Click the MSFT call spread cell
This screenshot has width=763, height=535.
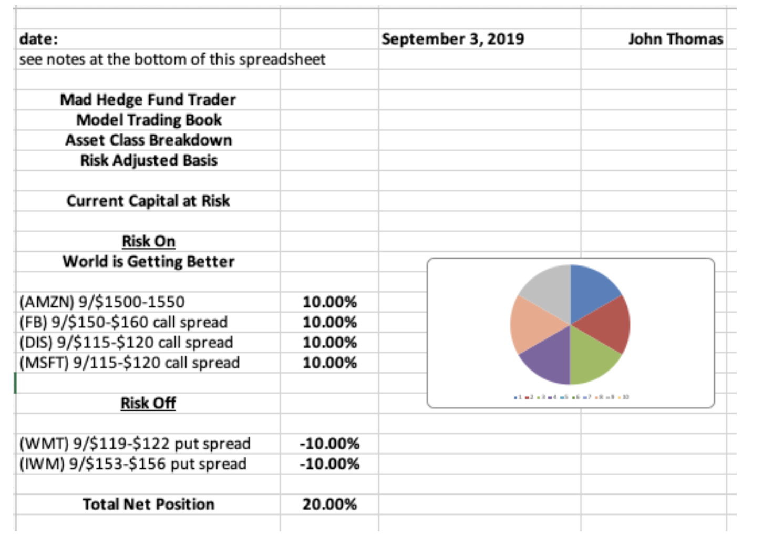click(129, 363)
